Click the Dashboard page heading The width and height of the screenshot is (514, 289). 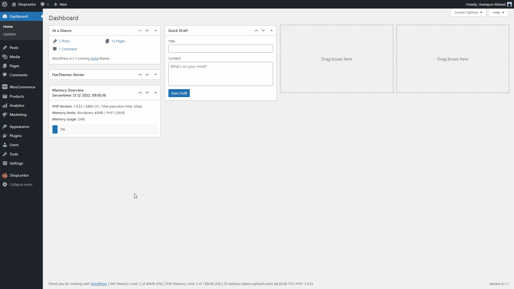(x=63, y=18)
